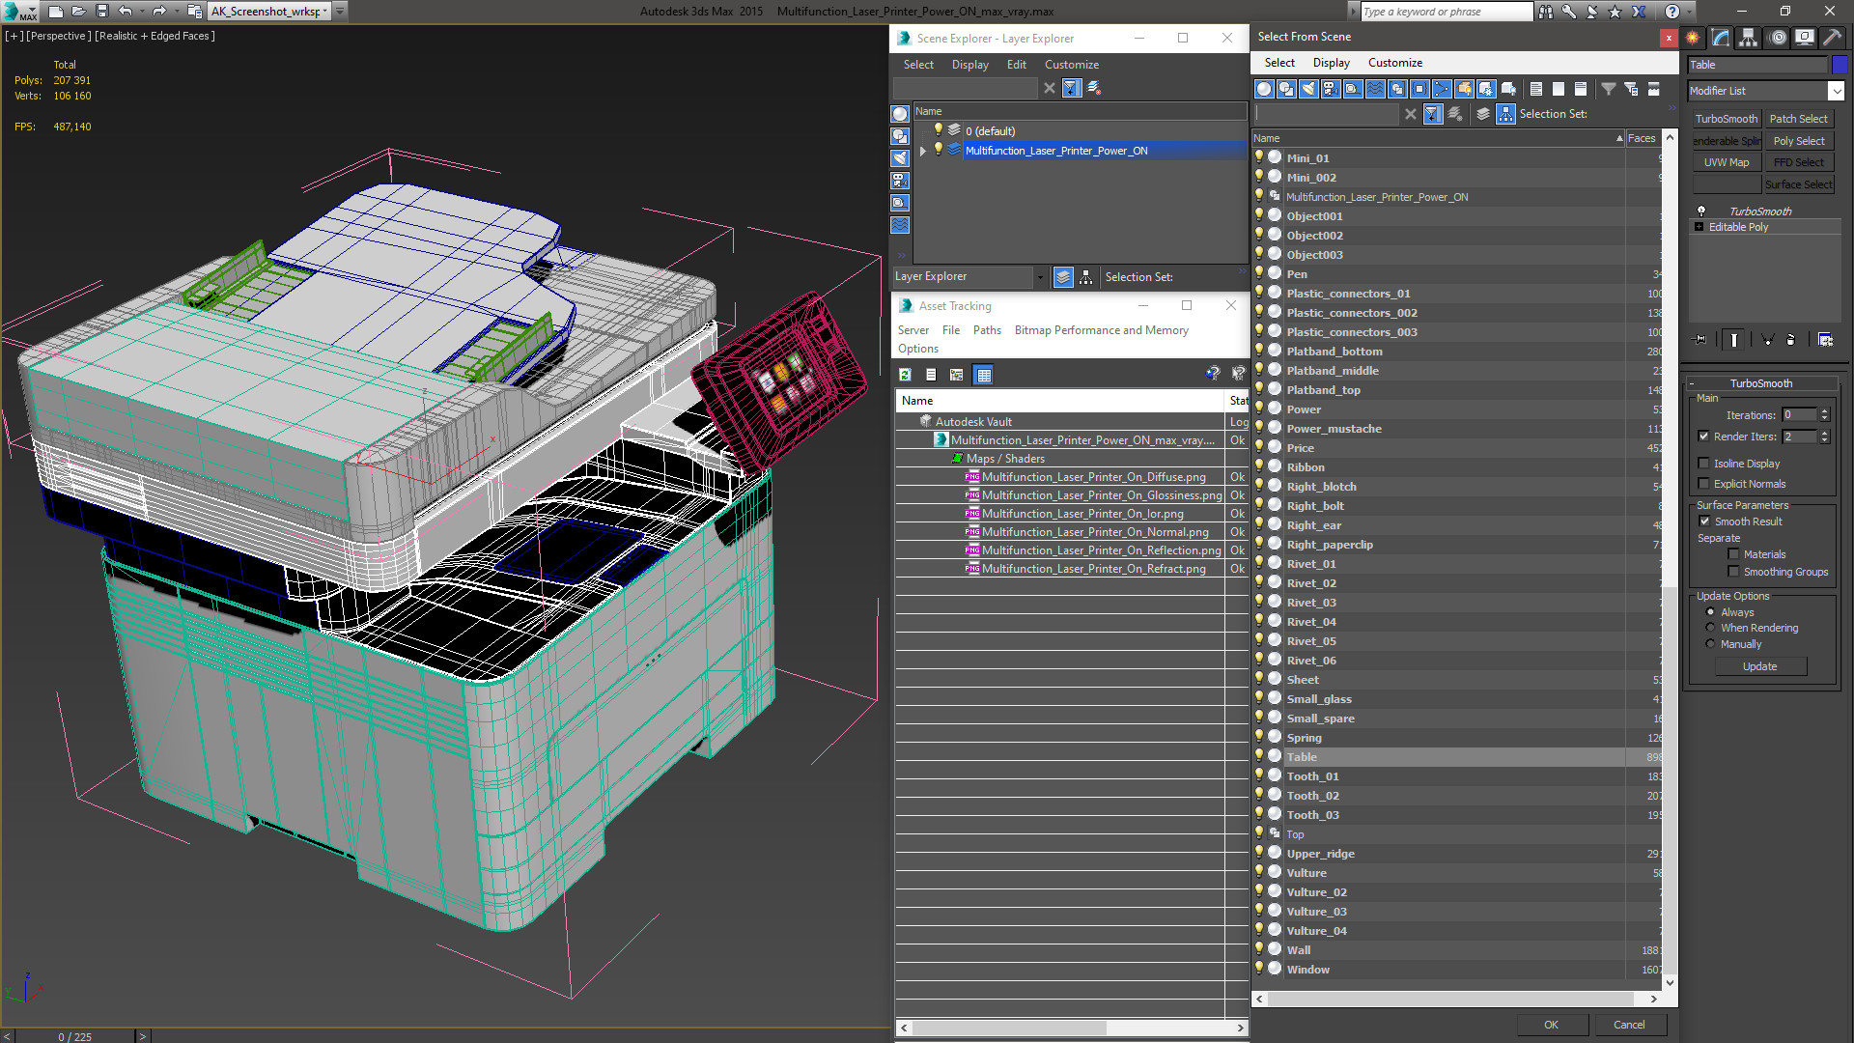Screen dimensions: 1854x1043
Task: Toggle Separate by Materials checkbox
Action: [x=1734, y=554]
